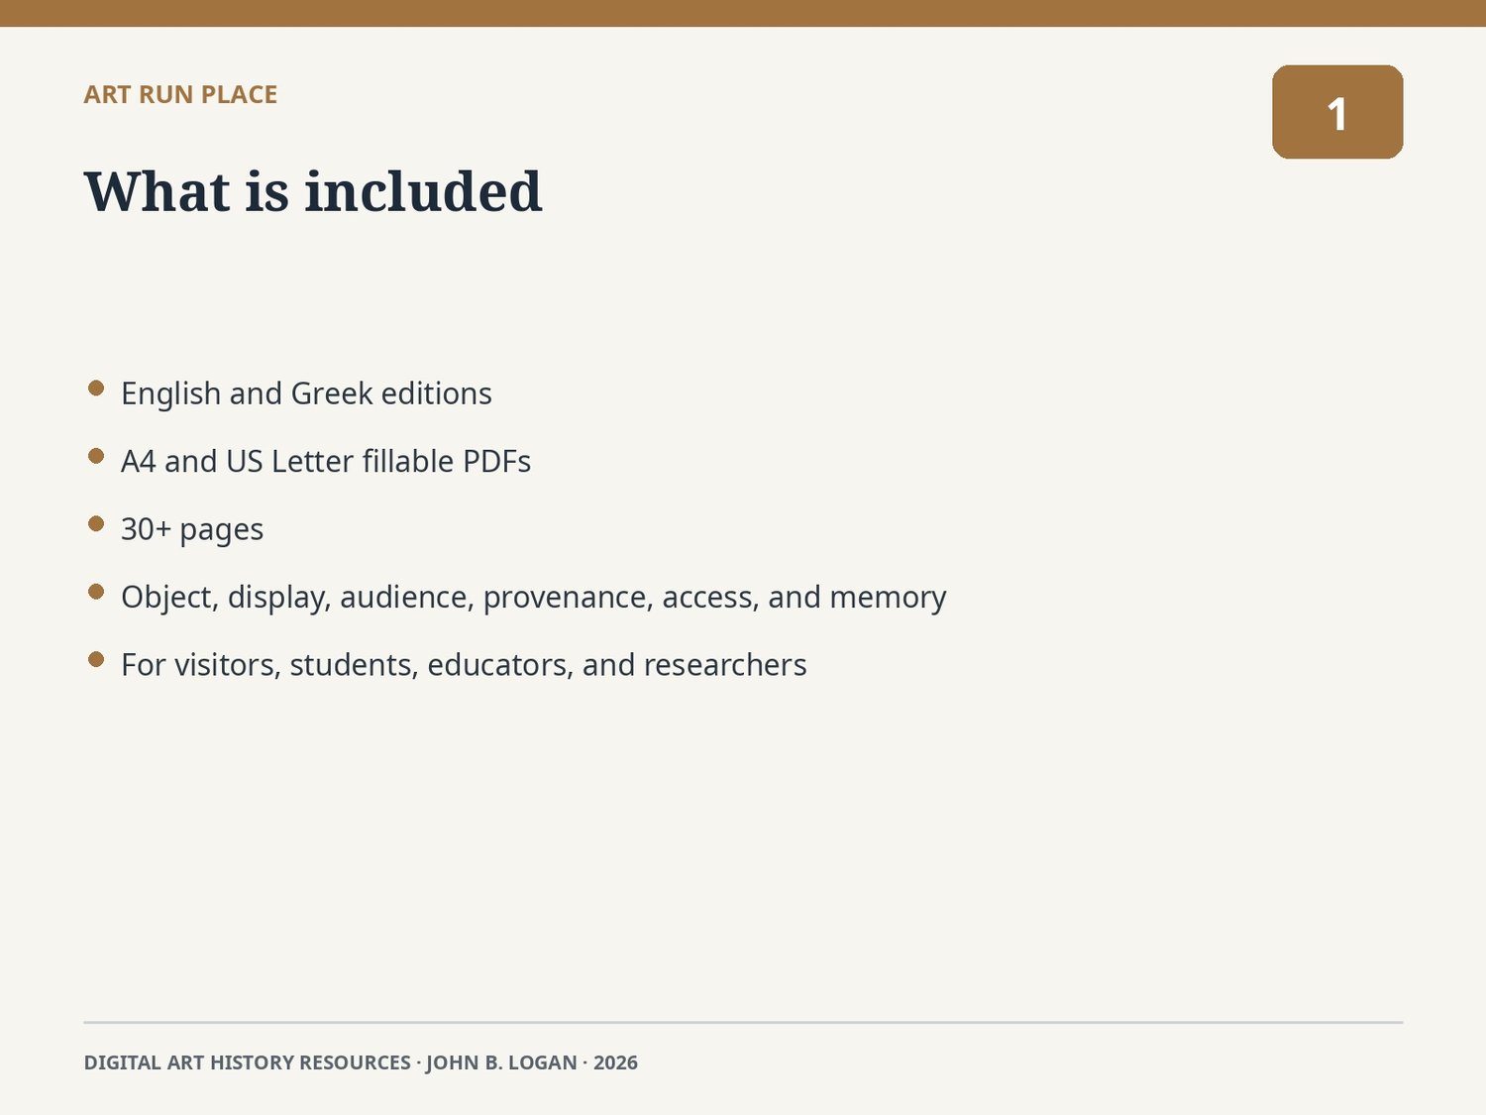This screenshot has height=1115, width=1486.
Task: Select the visitors, students, educators line
Action: tap(464, 665)
